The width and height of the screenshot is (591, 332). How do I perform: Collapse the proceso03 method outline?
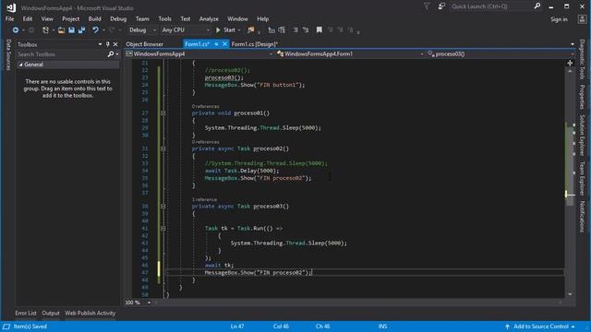tap(163, 207)
